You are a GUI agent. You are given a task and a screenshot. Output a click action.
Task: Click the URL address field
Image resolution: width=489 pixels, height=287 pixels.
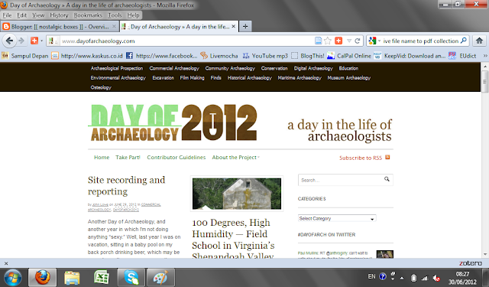pos(187,41)
